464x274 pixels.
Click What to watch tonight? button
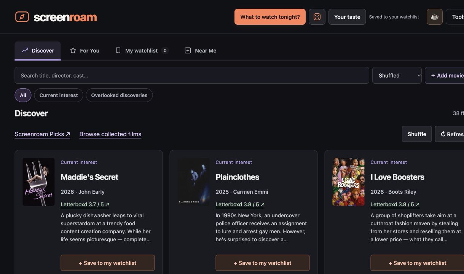coord(270,17)
